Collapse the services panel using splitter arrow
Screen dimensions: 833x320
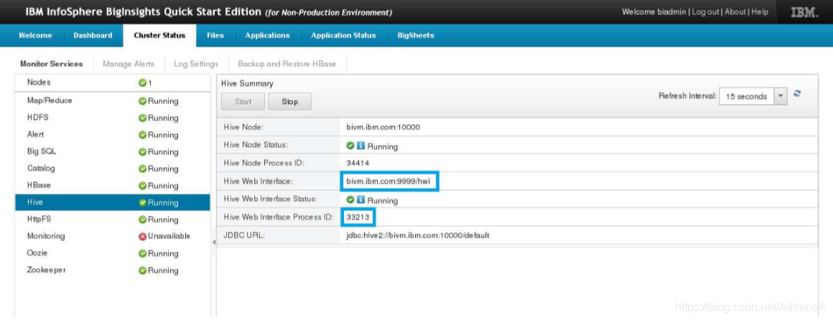[214, 242]
